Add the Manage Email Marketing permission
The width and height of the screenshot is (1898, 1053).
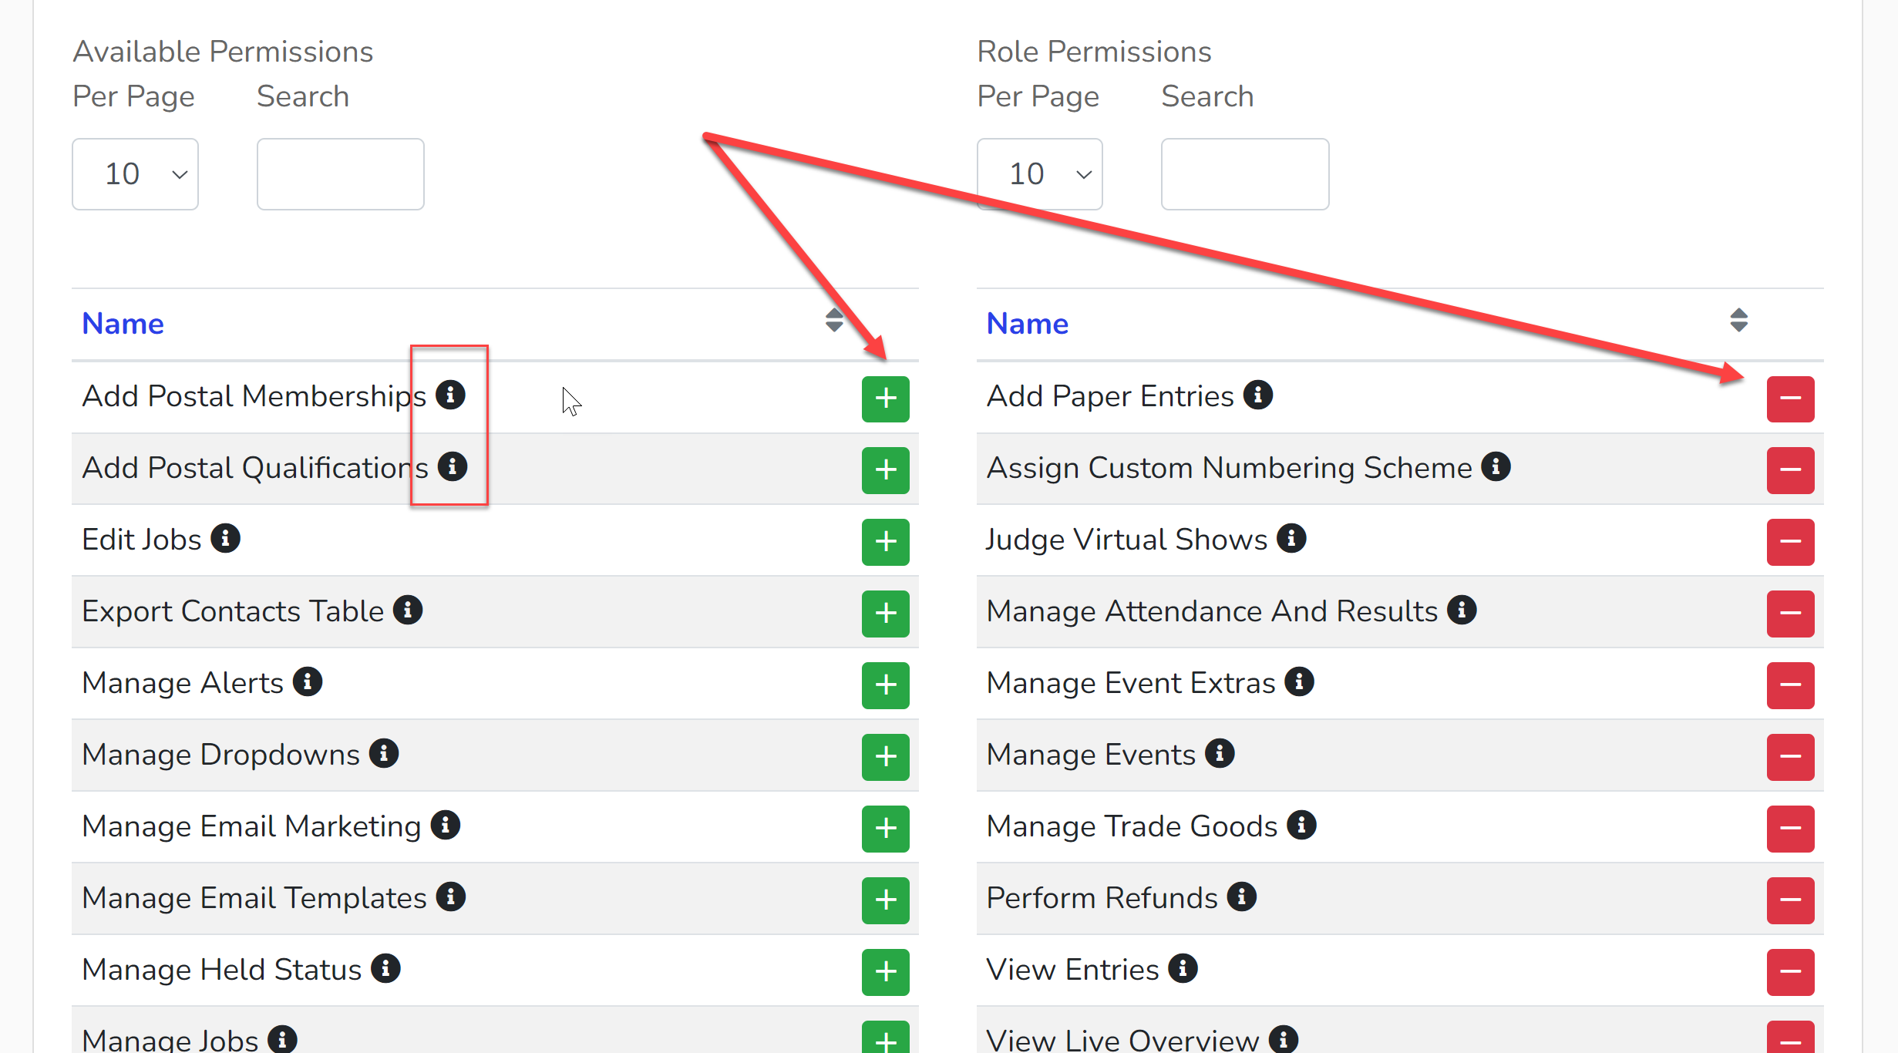885,829
